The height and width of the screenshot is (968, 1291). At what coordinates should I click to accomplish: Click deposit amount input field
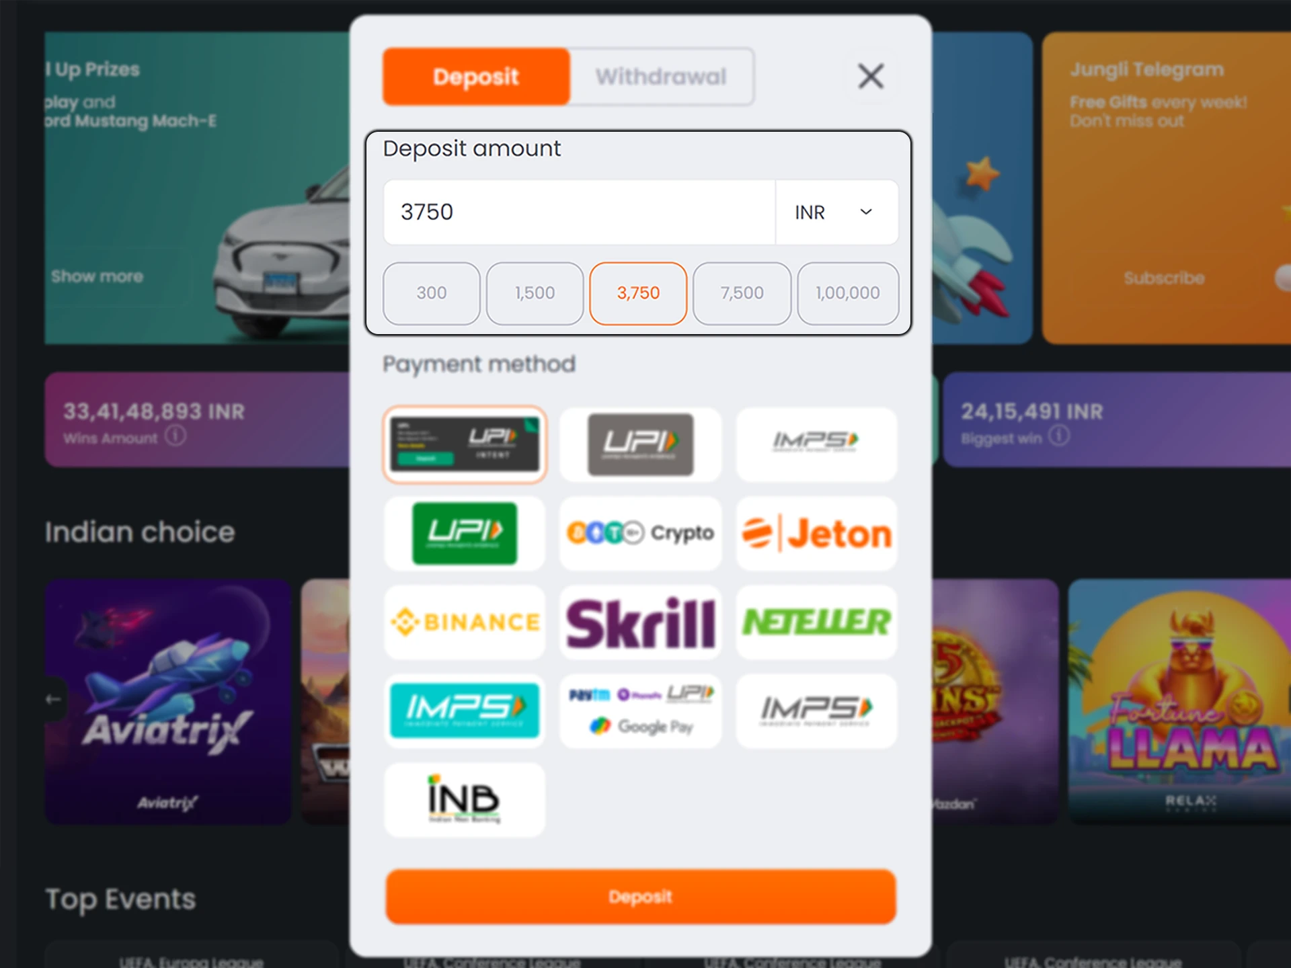580,212
